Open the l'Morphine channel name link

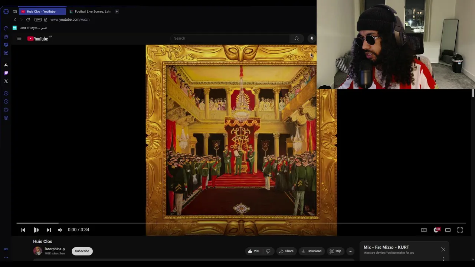click(x=53, y=249)
